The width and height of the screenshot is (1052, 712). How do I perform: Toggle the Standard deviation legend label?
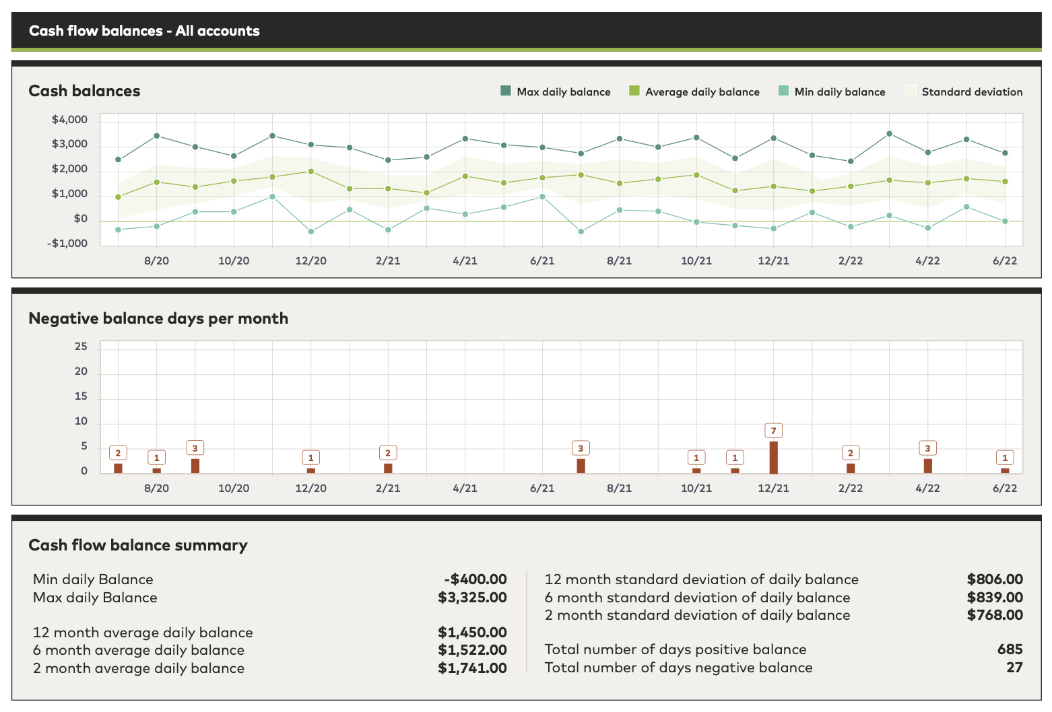(971, 92)
